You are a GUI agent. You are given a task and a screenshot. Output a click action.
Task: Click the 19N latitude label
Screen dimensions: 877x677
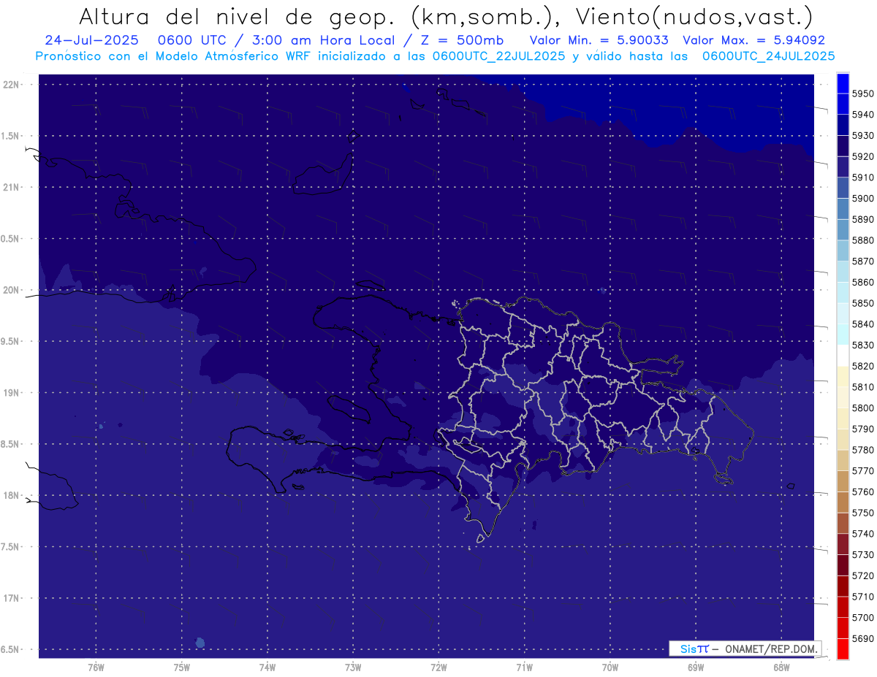[12, 393]
